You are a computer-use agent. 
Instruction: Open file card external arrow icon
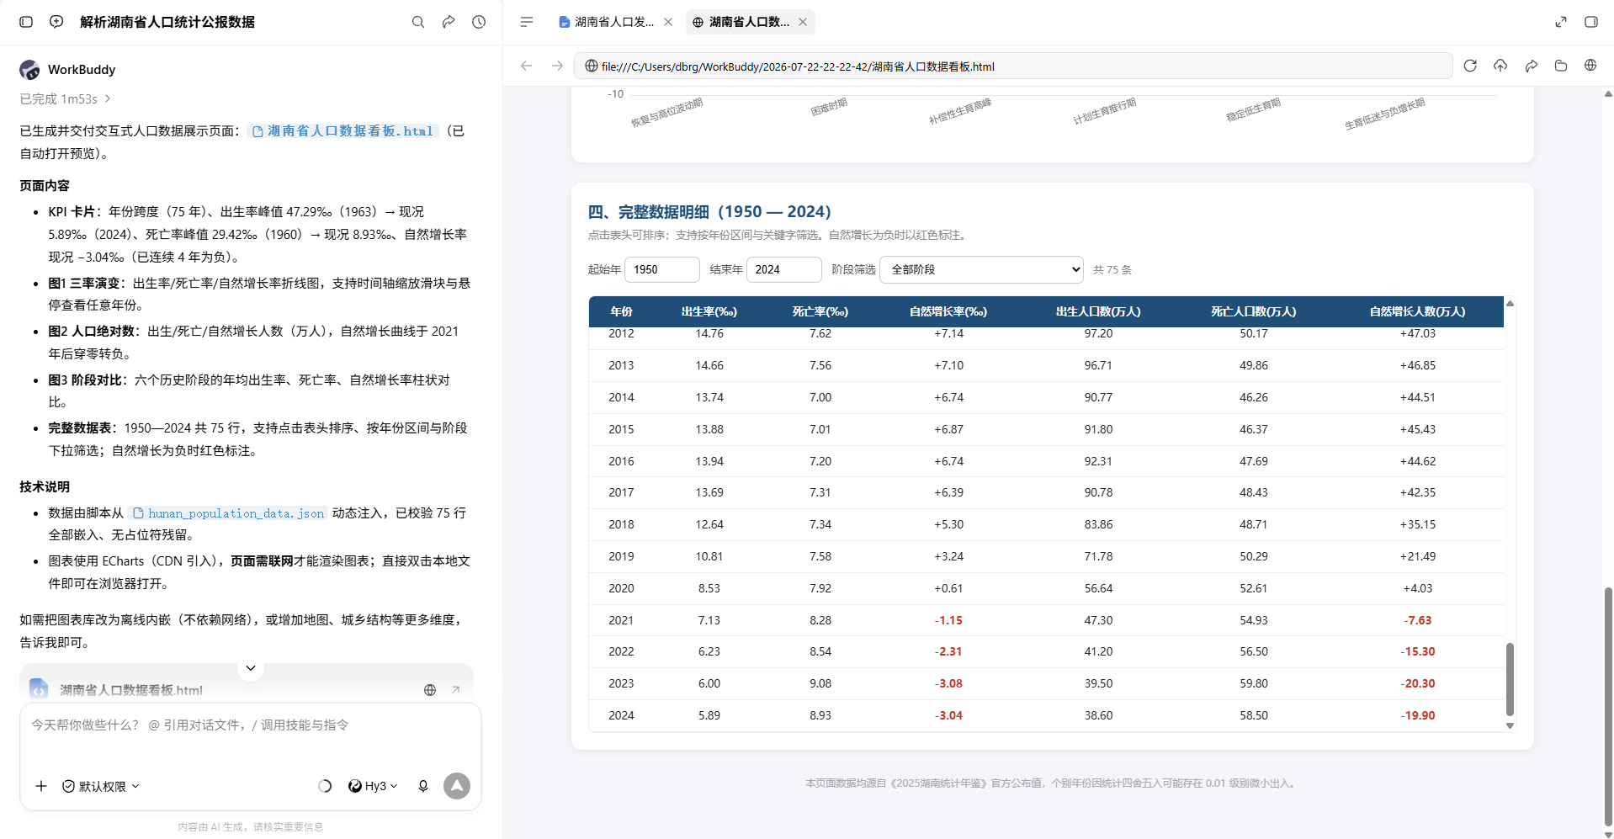(x=455, y=690)
